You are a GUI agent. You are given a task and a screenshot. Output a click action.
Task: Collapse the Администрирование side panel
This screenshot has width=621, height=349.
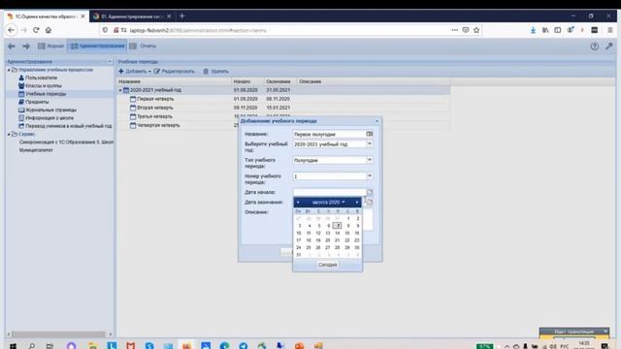(x=110, y=62)
